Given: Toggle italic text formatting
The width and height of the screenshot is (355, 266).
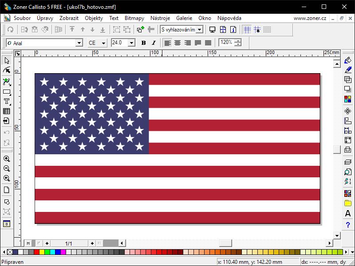Looking at the screenshot, I should point(154,43).
